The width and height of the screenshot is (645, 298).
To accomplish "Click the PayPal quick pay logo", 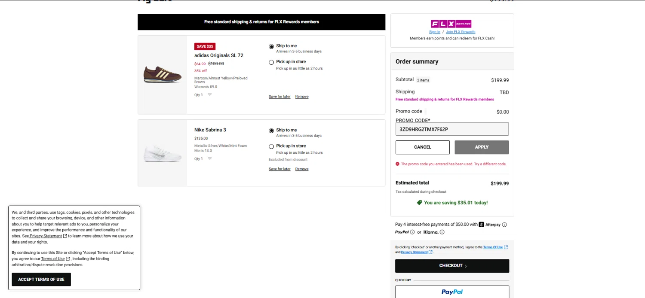I will [452, 292].
